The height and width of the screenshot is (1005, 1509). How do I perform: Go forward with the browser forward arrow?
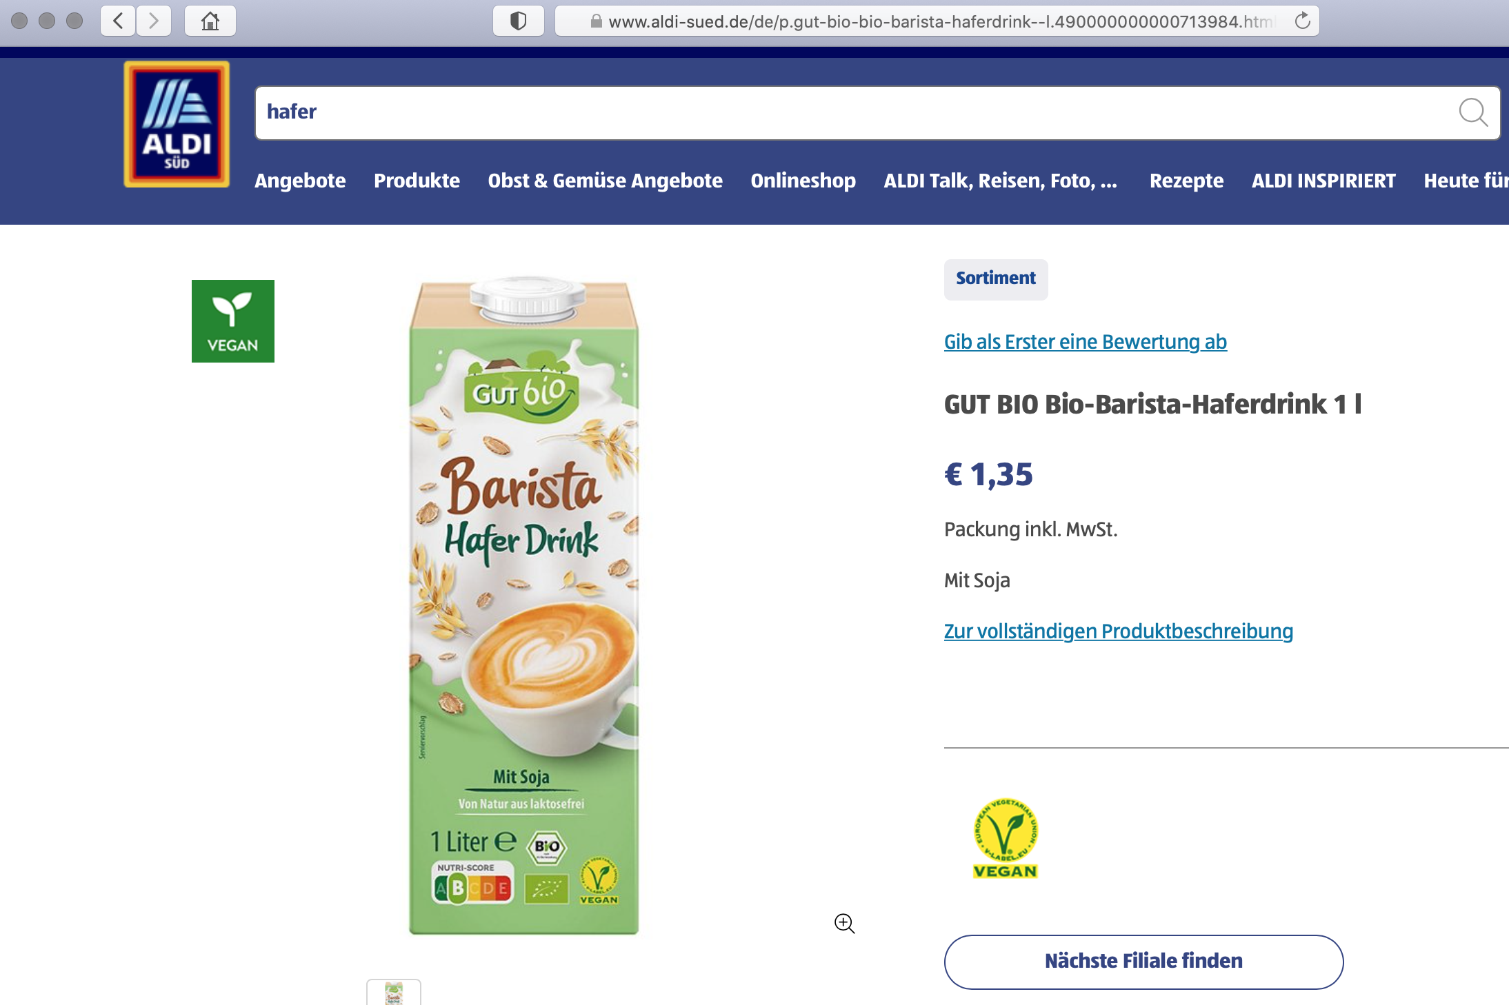pyautogui.click(x=153, y=21)
